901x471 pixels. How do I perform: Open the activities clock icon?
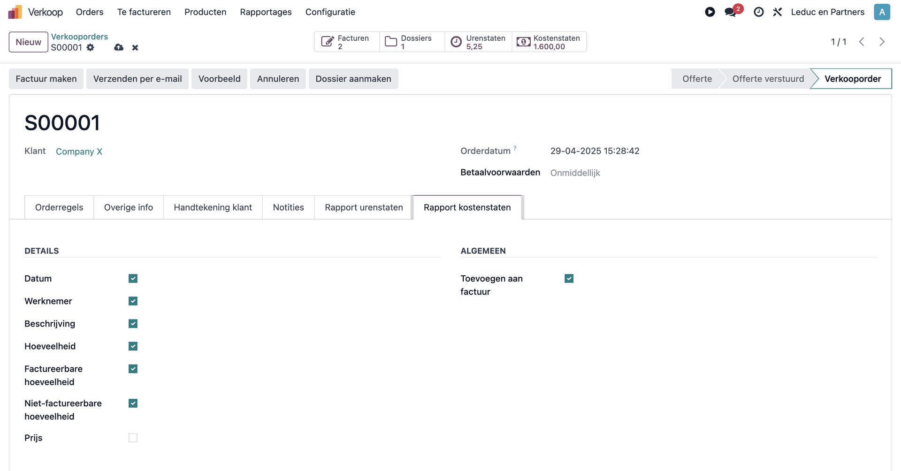pos(758,12)
